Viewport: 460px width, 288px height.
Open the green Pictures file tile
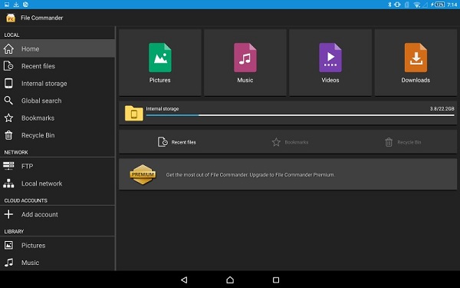[160, 62]
